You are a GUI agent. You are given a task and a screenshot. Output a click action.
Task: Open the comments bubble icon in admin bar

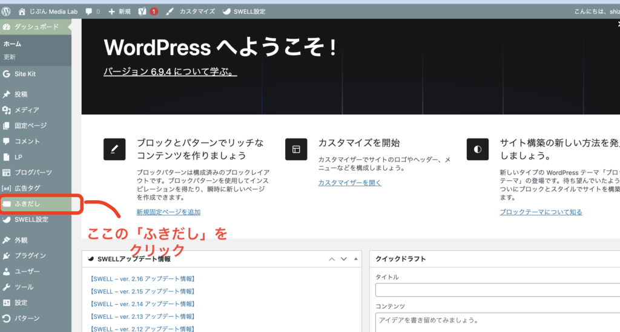coord(89,11)
